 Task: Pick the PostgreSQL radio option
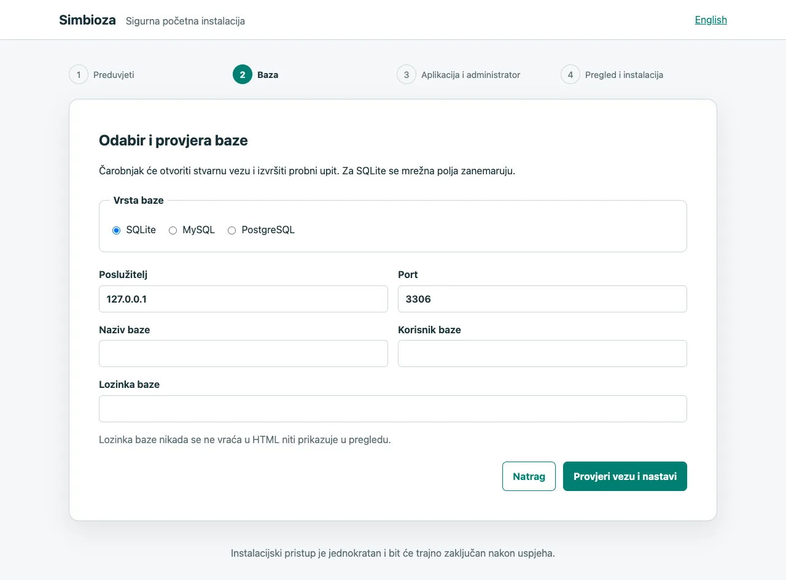[x=232, y=230]
